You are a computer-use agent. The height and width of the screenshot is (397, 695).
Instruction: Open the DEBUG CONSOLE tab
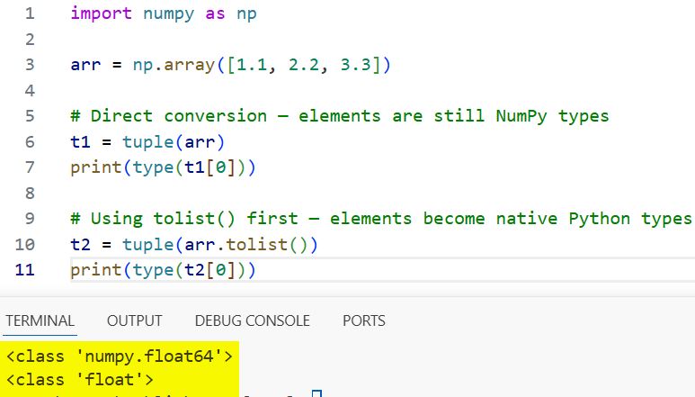(253, 320)
